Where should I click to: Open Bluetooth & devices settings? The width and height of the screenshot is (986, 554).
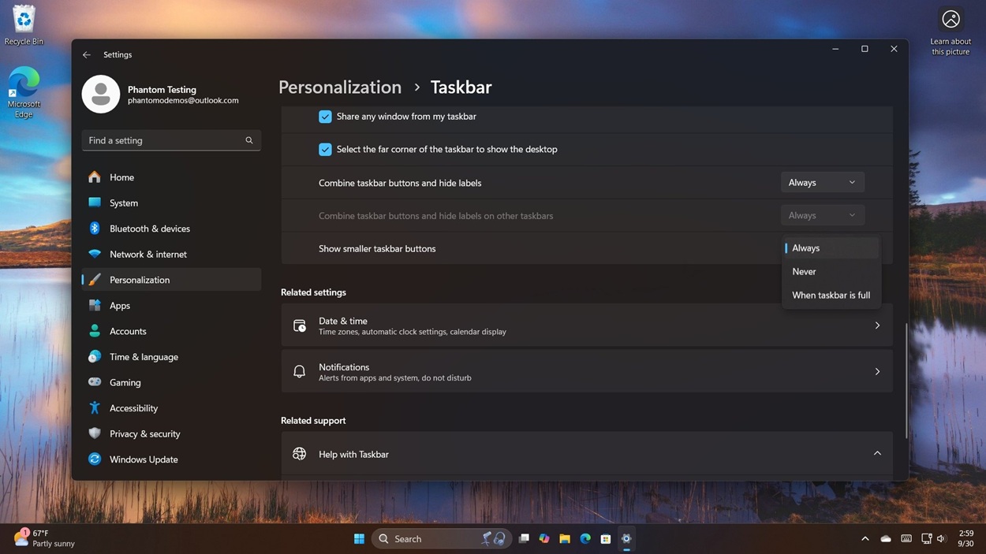point(150,229)
